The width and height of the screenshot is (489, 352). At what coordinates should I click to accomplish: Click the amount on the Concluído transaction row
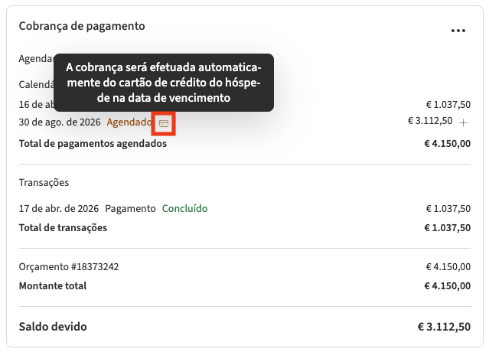click(448, 208)
